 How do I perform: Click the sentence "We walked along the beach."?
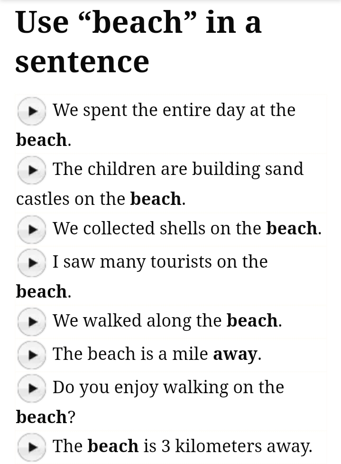point(167,321)
